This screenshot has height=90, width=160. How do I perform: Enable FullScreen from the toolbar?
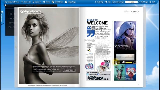pyautogui.click(x=12, y=2)
